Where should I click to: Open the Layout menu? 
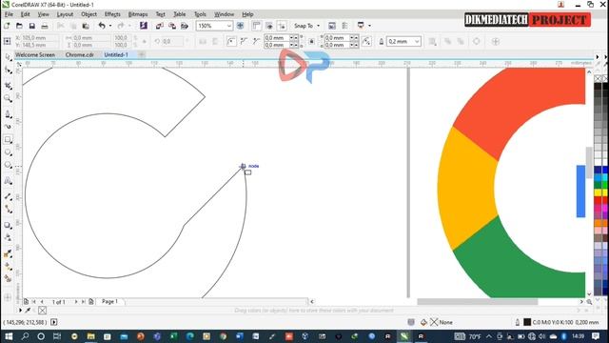pos(65,14)
